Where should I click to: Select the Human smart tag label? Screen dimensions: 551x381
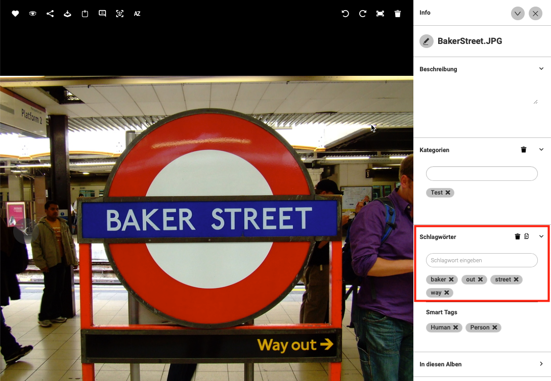440,327
